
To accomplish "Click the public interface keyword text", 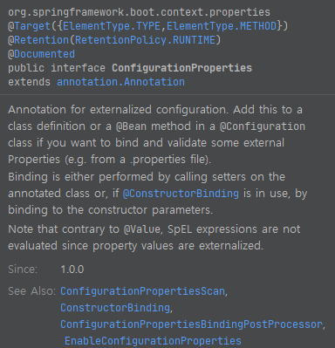I will (57, 68).
